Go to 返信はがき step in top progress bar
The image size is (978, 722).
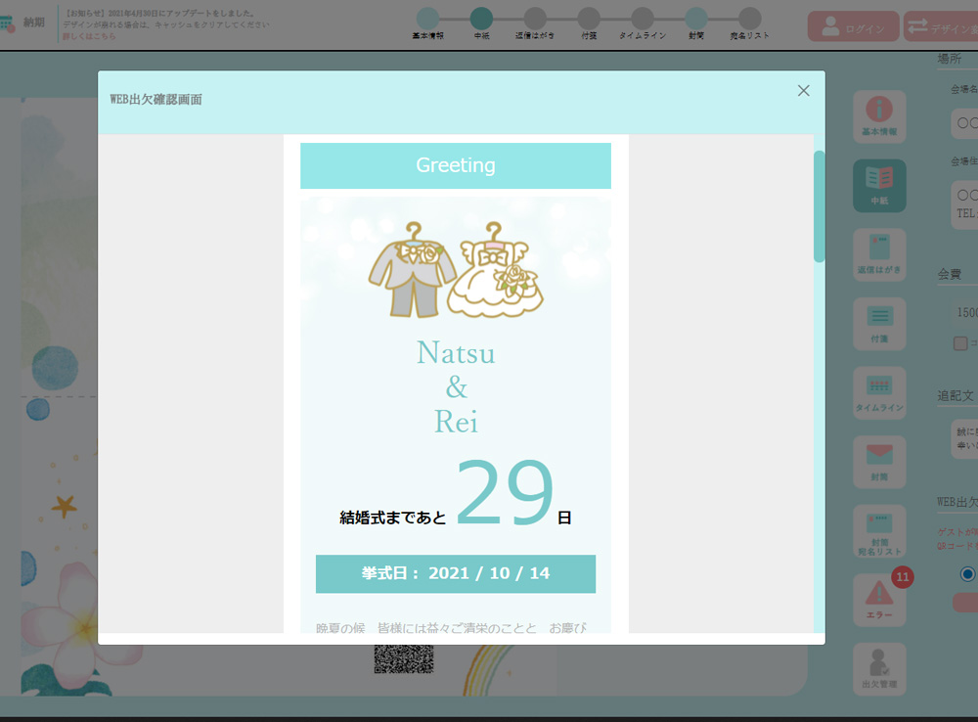click(x=535, y=19)
